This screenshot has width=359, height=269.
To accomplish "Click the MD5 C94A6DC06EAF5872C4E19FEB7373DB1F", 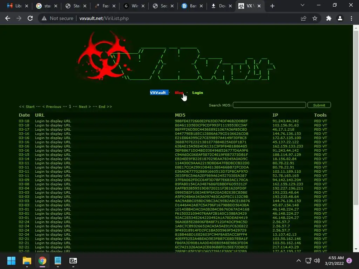I will click(x=211, y=154).
